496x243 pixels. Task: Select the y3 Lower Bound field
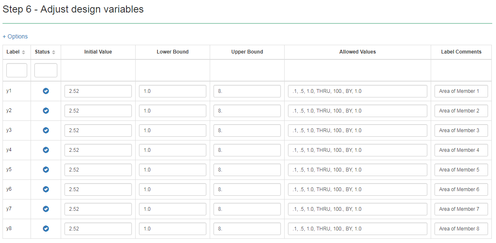(173, 130)
